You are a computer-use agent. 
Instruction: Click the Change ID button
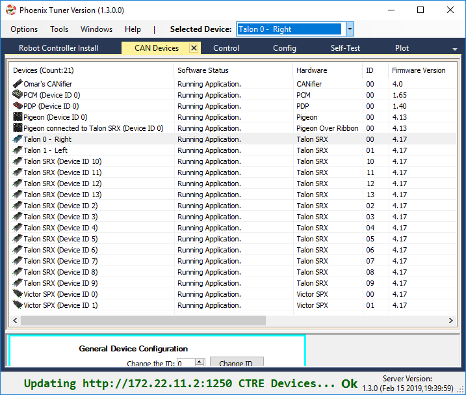(x=237, y=361)
